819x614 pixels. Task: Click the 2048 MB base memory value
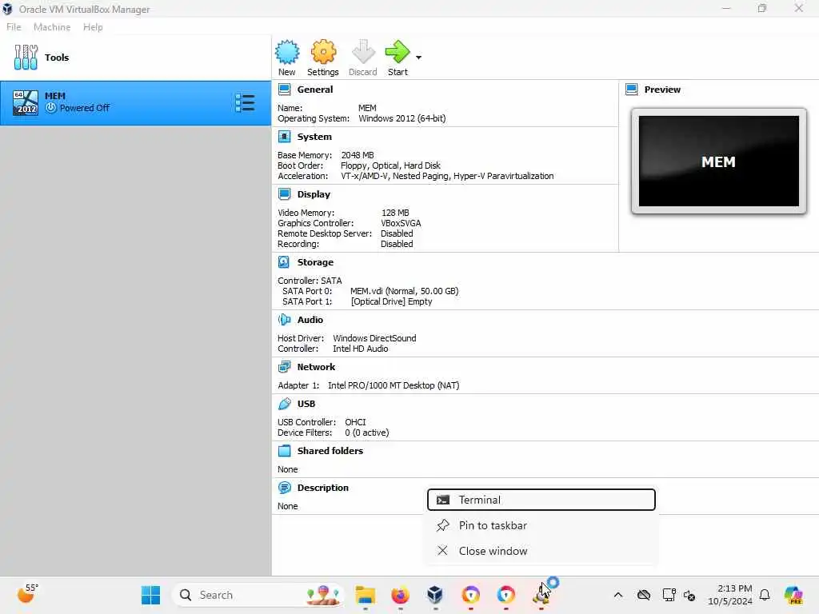358,155
